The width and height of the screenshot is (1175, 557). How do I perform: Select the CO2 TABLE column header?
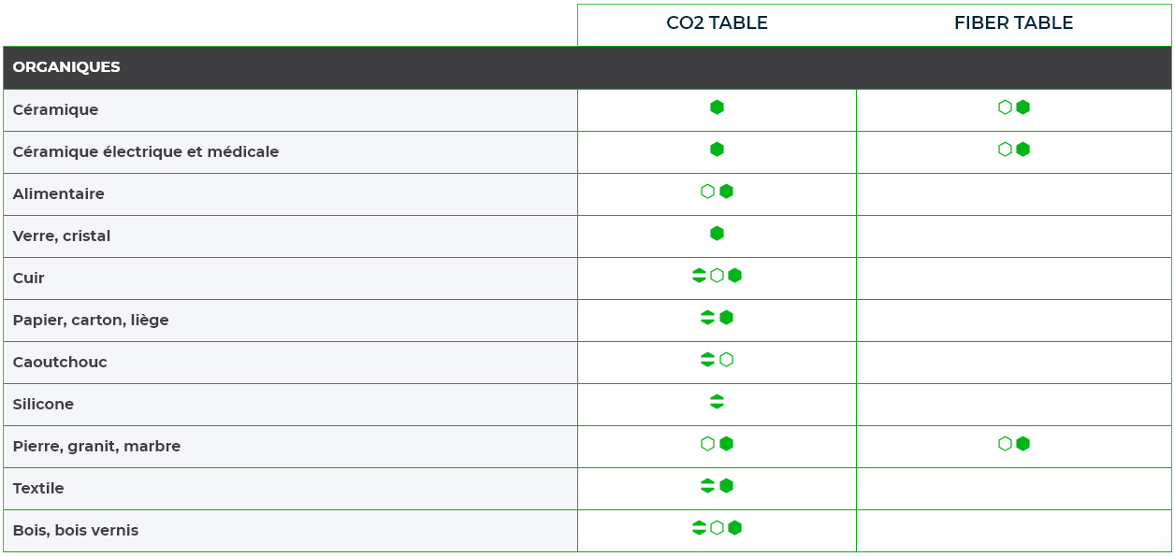(x=717, y=23)
